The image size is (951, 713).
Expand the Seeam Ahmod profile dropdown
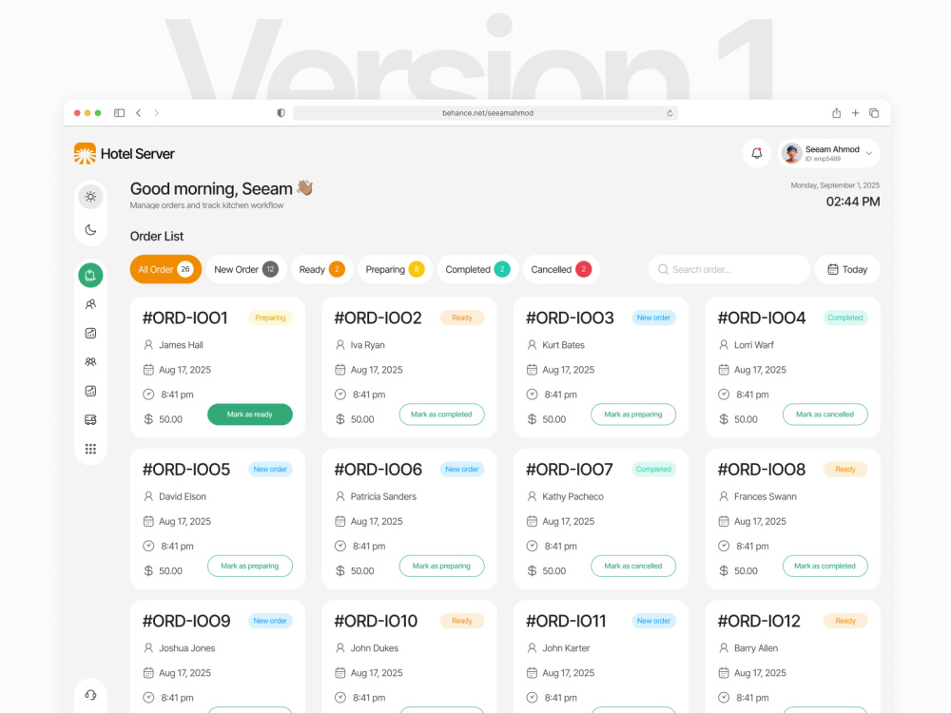point(869,153)
